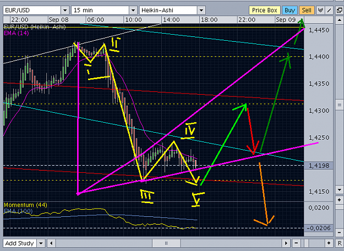Expand the 15 min timeframe dropdown arrow
This screenshot has height=251, width=344.
pos(133,10)
